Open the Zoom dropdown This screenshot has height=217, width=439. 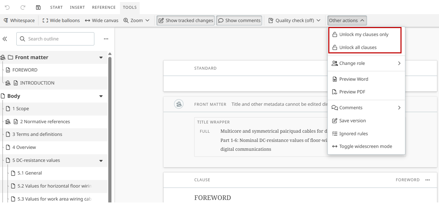pyautogui.click(x=136, y=20)
